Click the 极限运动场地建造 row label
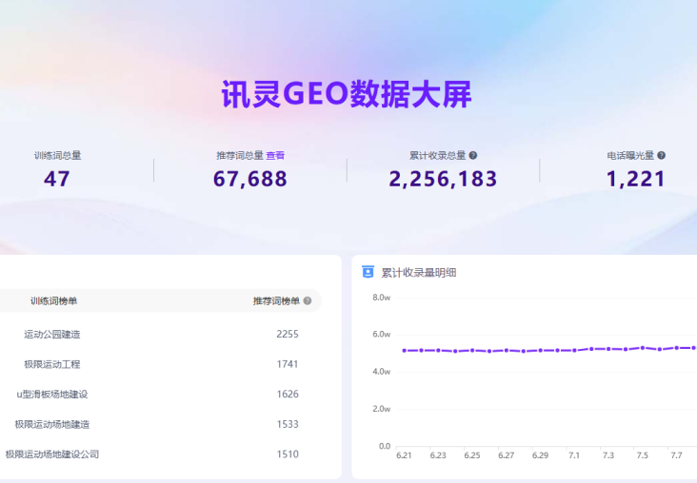The image size is (697, 483). tap(52, 424)
